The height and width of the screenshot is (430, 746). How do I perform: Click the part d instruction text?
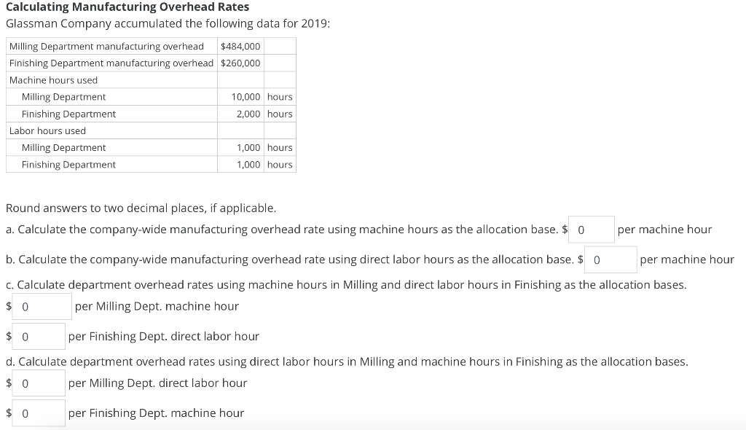(348, 361)
